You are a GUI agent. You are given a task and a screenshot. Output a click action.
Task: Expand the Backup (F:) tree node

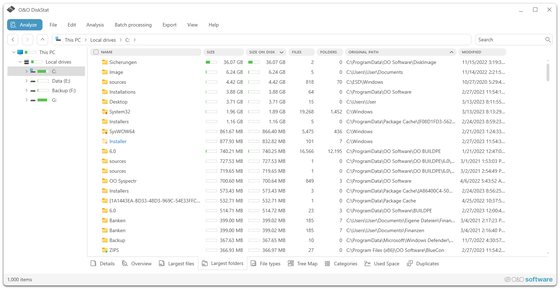pyautogui.click(x=26, y=90)
